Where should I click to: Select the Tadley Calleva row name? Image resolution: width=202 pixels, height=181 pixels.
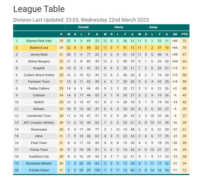pyautogui.click(x=39, y=88)
